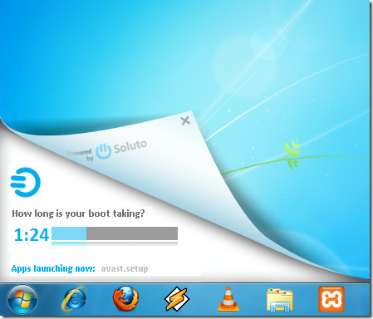This screenshot has height=319, width=373.
Task: Launch Internet Explorer from the taskbar
Action: click(74, 299)
